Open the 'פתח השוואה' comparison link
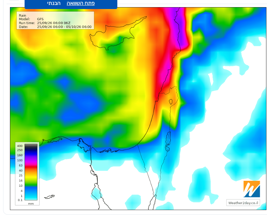The image size is (267, 220). (x=81, y=3)
